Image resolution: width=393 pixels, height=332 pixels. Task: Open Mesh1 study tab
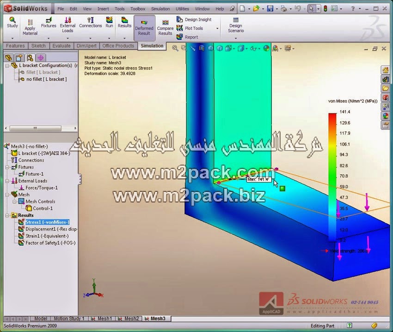pyautogui.click(x=102, y=319)
